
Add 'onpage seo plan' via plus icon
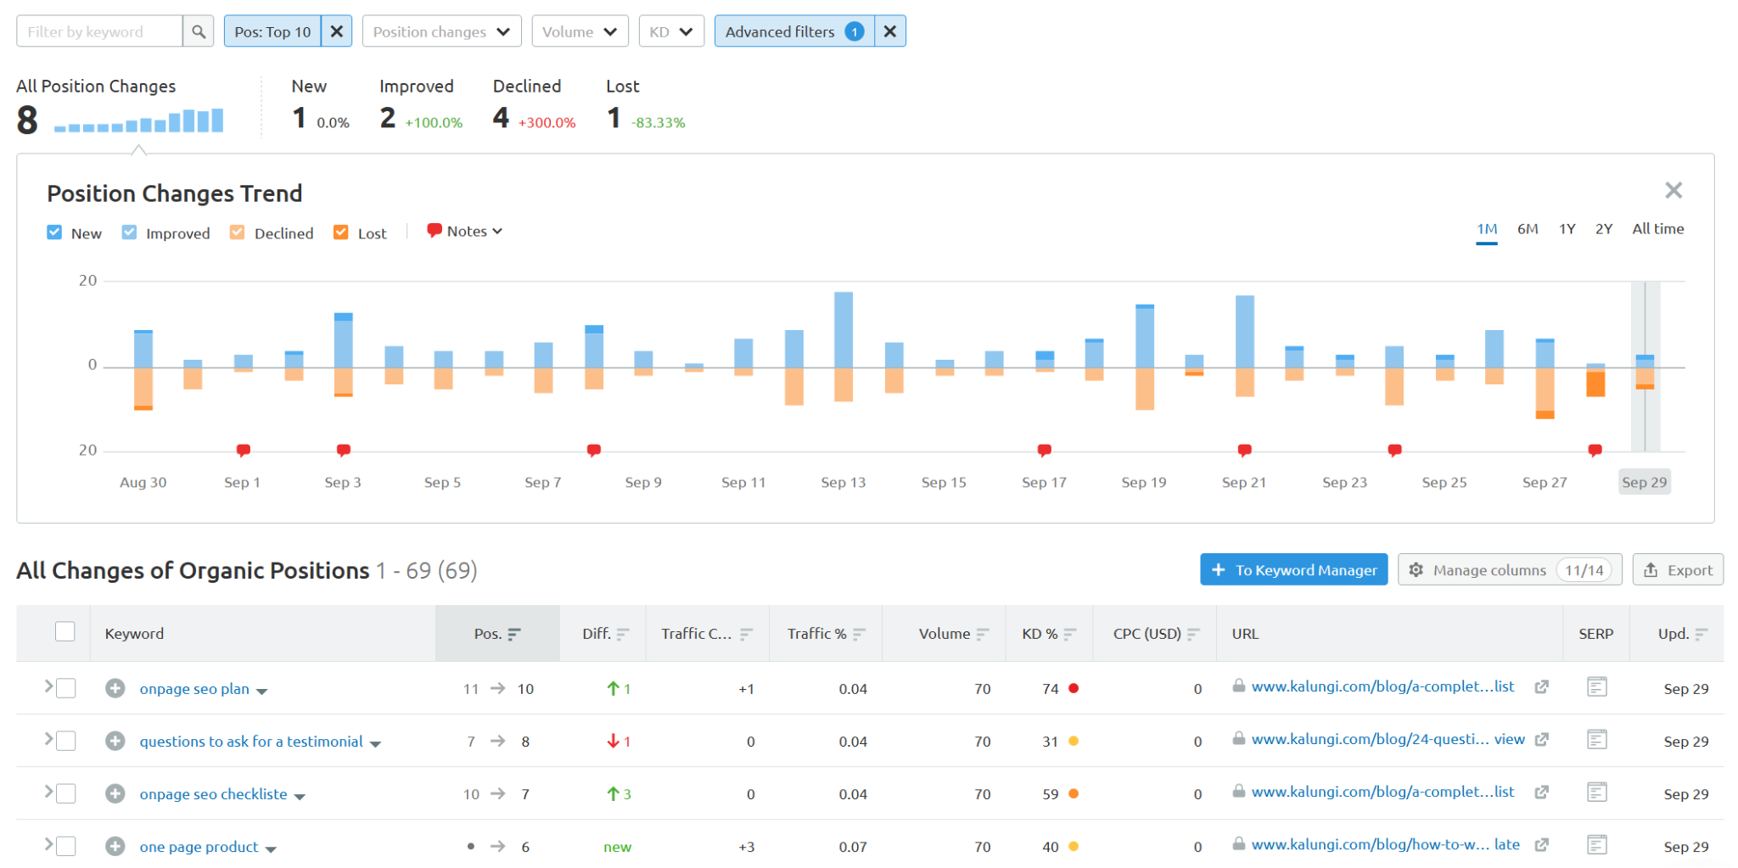tap(115, 688)
